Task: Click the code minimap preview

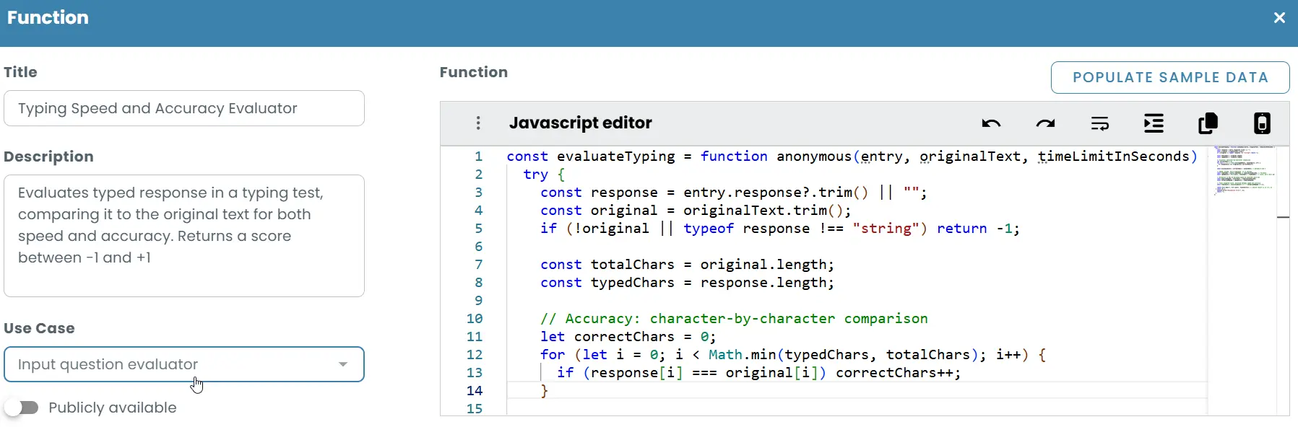Action: [1242, 171]
